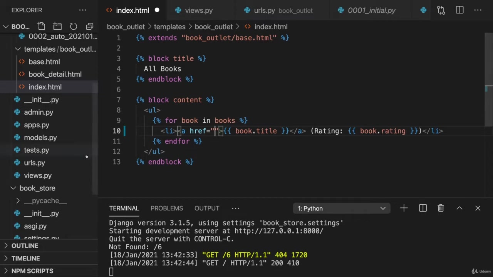Collapse all folders in Explorer
Screen dimensions: 493x277
tap(90, 27)
